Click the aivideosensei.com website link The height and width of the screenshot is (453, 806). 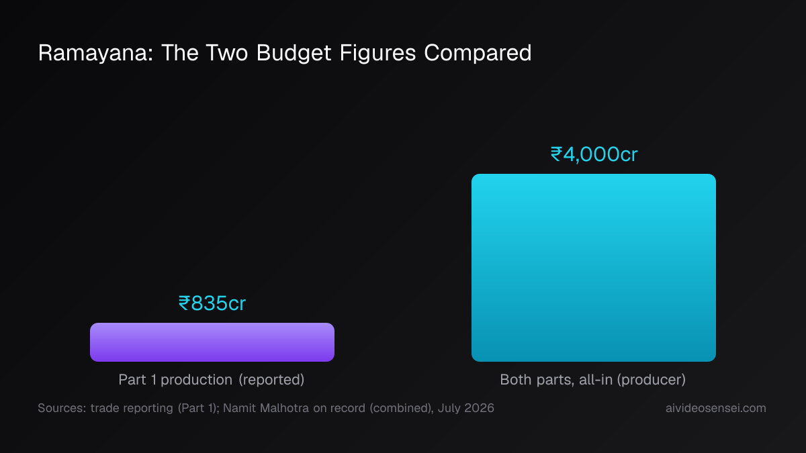[713, 408]
